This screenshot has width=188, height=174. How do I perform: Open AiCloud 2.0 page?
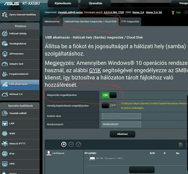point(20,94)
